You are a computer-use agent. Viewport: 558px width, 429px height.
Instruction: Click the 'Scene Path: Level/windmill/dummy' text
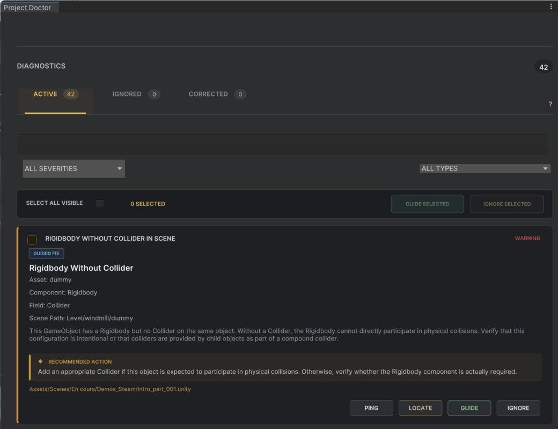pyautogui.click(x=81, y=319)
